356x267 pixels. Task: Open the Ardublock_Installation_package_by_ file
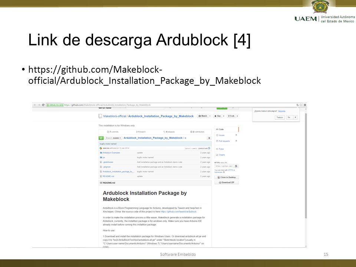click(x=119, y=172)
